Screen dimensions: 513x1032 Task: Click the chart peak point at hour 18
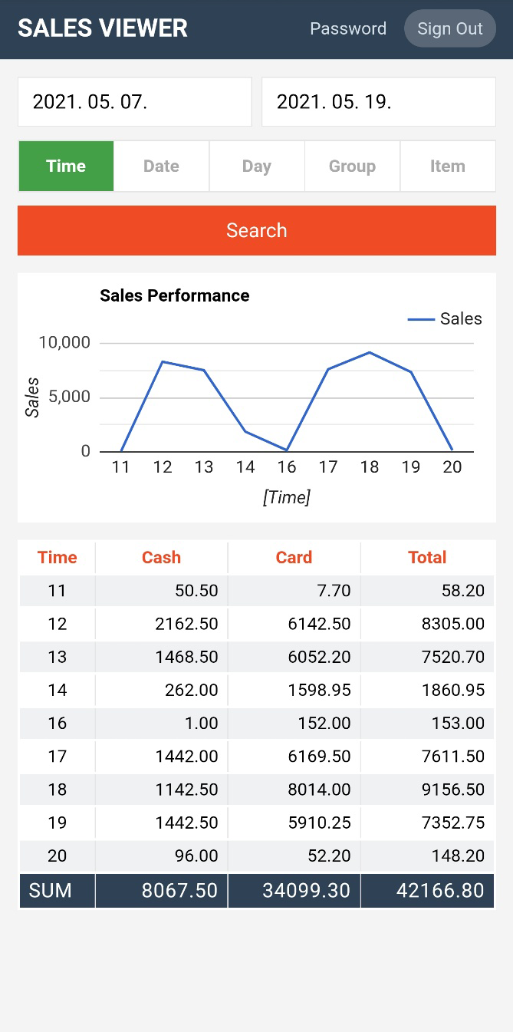[x=370, y=352]
